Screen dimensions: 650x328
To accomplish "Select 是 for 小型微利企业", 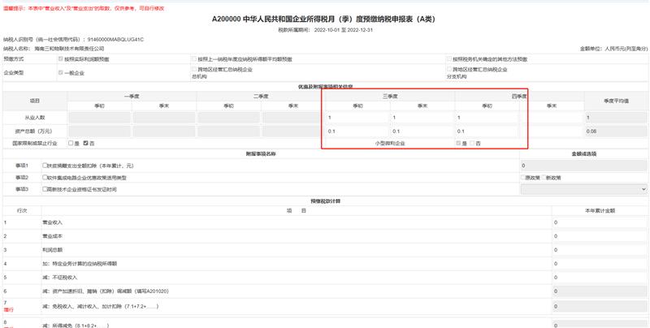I will (x=459, y=143).
